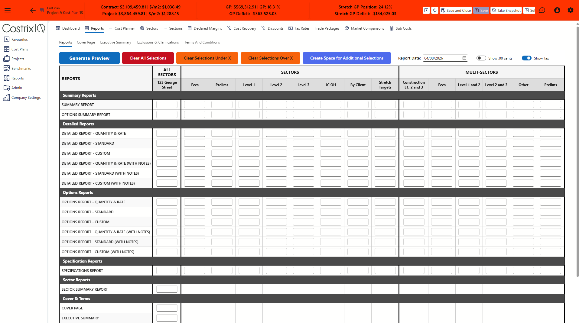Click the cost plan table icon beside title
Viewport: 579px width, 323px height.
(42, 10)
